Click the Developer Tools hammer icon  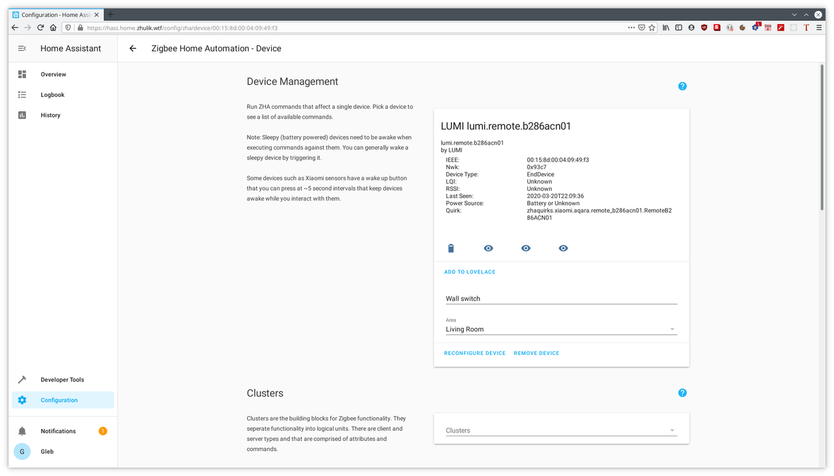22,380
